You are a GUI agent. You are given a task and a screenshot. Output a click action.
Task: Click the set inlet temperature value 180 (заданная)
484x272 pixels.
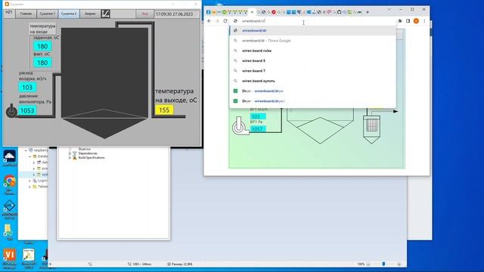click(42, 46)
